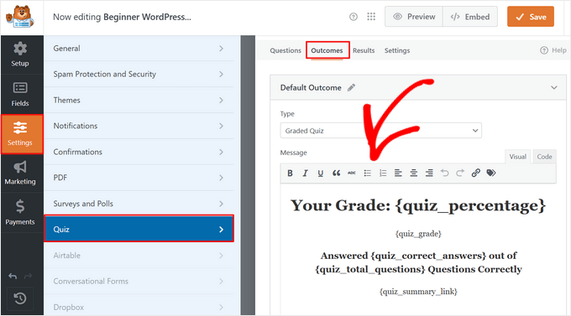Viewport: 571px width, 316px height.
Task: Open the Help link
Action: (553, 50)
